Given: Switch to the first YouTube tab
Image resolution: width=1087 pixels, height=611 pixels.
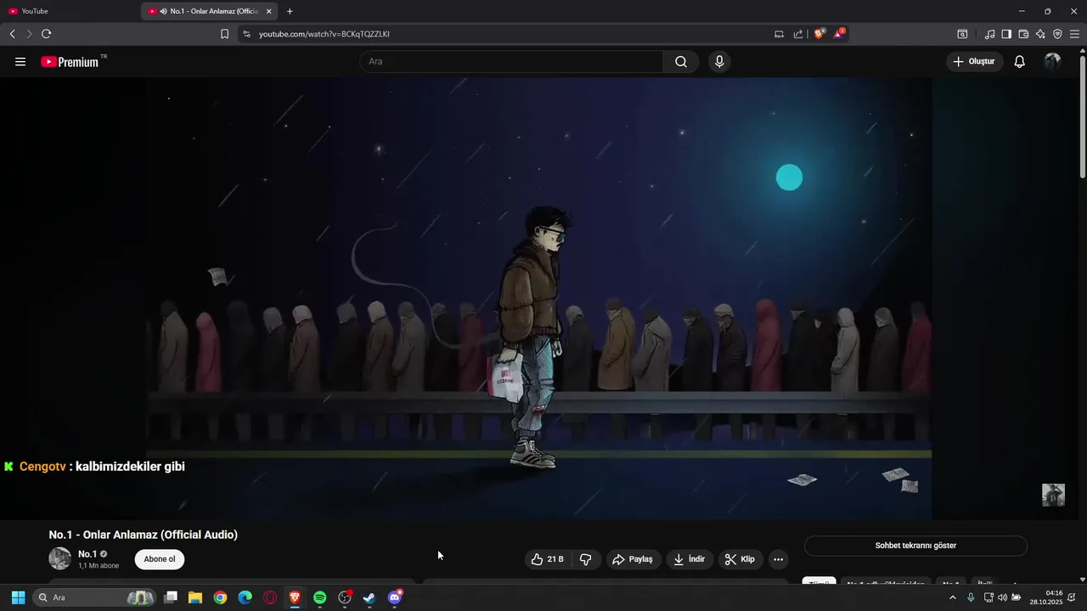Looking at the screenshot, I should [70, 11].
